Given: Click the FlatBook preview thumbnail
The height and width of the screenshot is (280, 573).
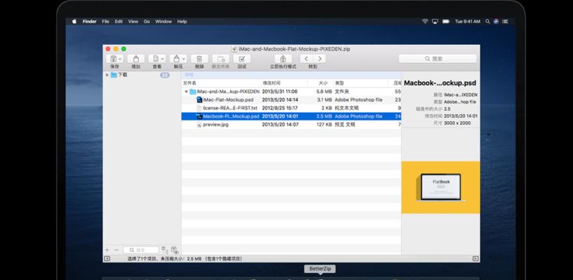Looking at the screenshot, I should (440, 188).
